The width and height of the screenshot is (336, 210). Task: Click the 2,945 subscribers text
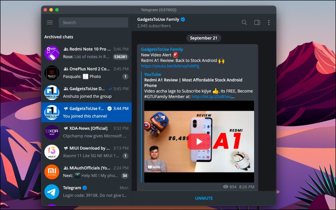pos(154,26)
